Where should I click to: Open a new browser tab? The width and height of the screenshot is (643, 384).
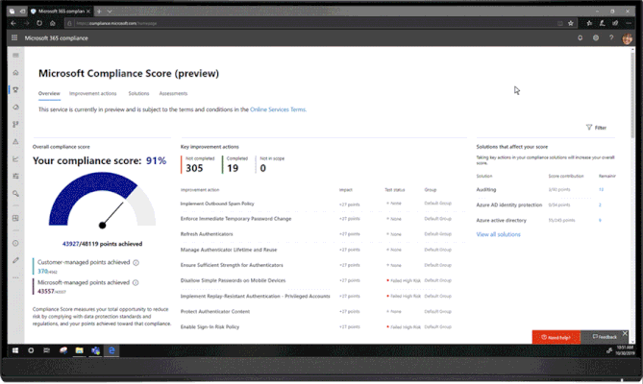coord(99,12)
